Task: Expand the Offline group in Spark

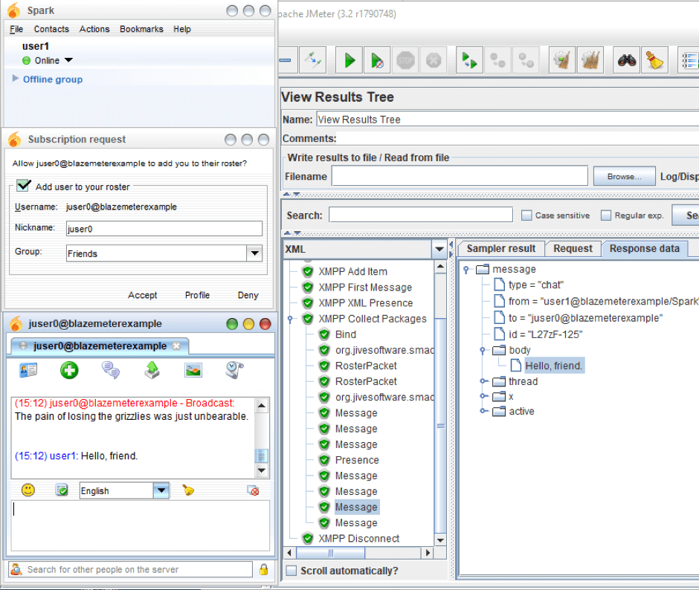Action: coord(16,79)
